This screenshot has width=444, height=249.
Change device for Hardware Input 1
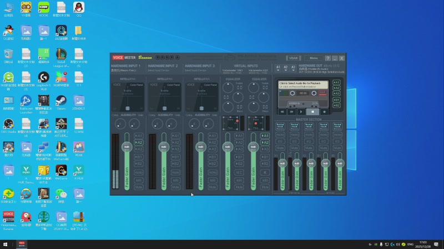pyautogui.click(x=124, y=70)
